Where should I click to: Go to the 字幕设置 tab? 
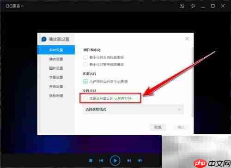coord(56,77)
